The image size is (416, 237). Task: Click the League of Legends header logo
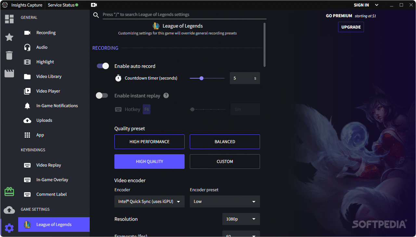click(x=156, y=26)
